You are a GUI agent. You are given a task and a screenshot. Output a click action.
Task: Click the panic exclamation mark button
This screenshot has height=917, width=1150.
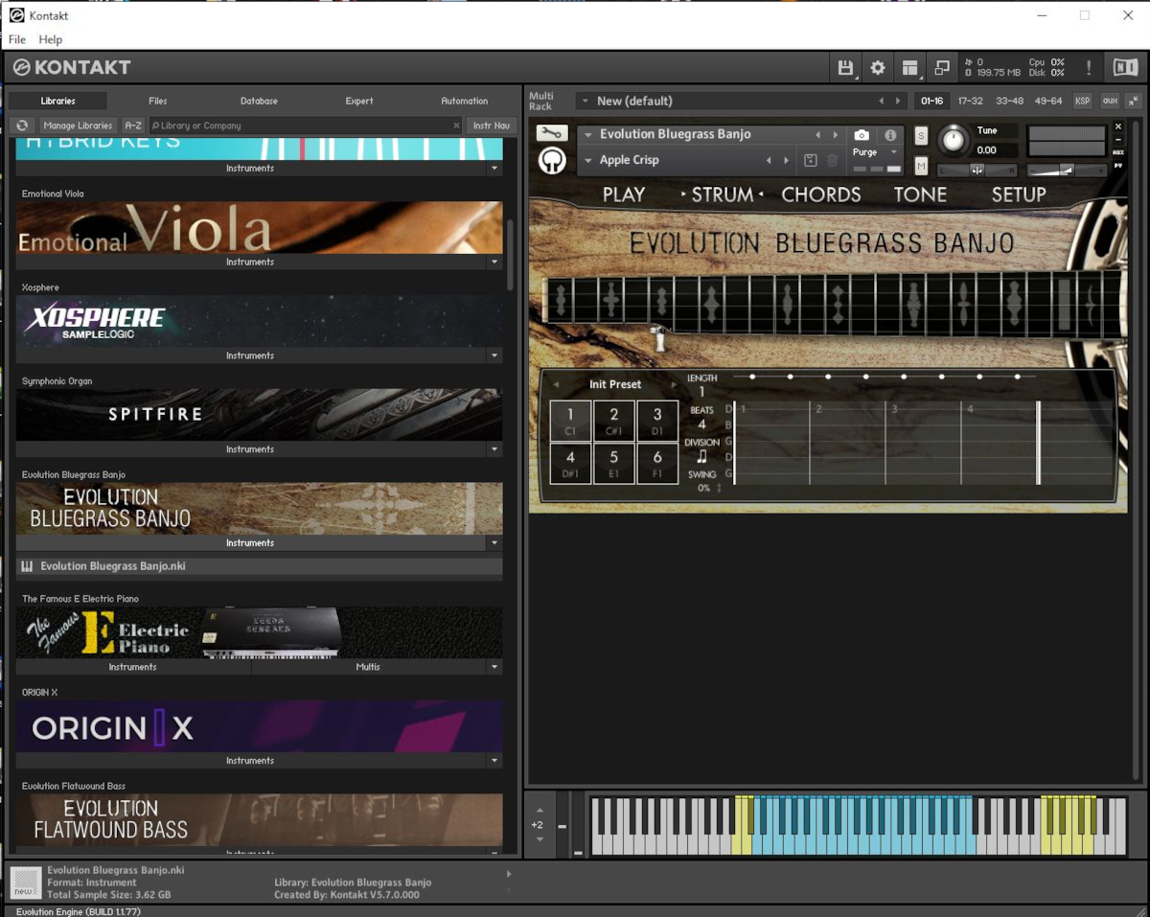tap(1089, 68)
